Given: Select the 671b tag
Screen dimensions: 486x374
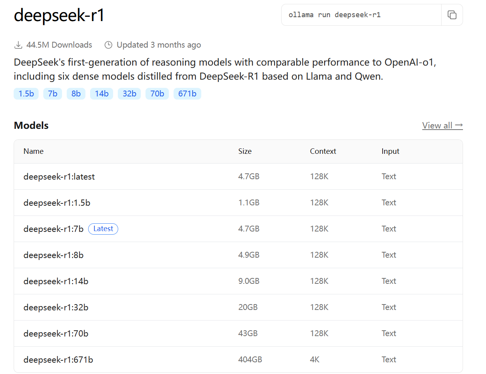Looking at the screenshot, I should coord(187,94).
